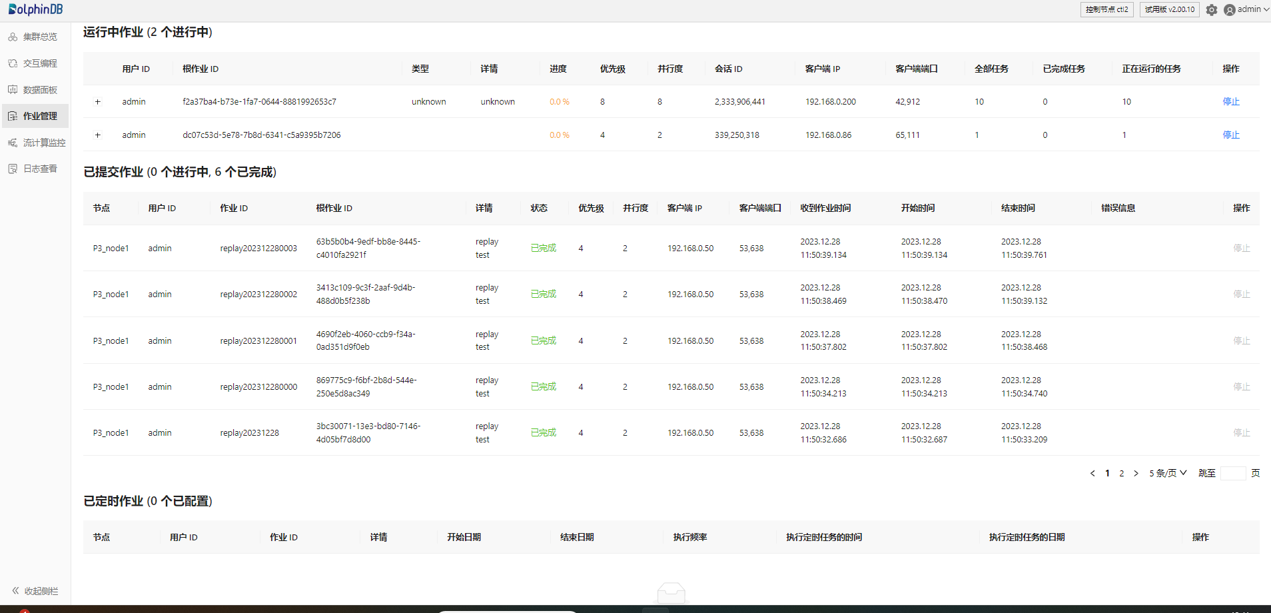The height and width of the screenshot is (613, 1271).
Task: Collapse the sidebar with 收起侧栏
Action: coord(35,591)
